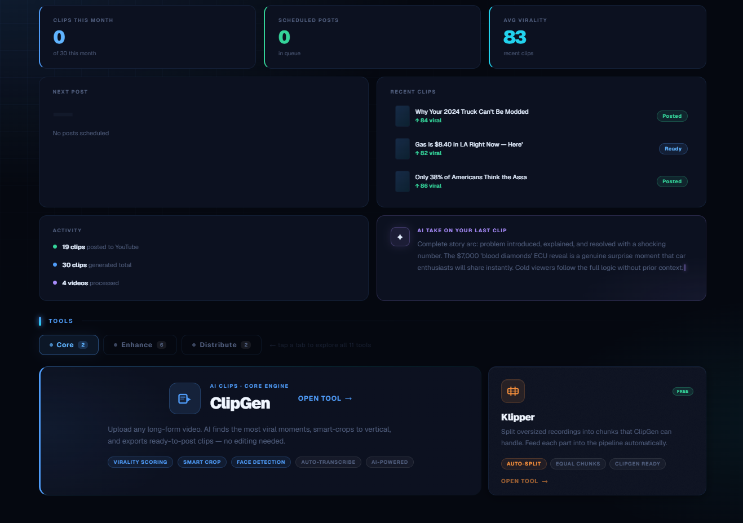
Task: Click 'in queue' label
Action: pos(289,54)
